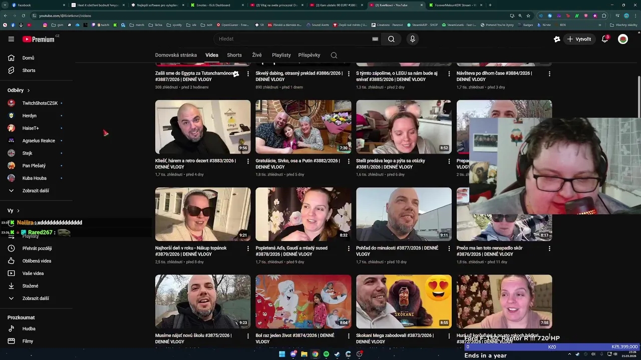Switch to Playlisty channel tab
This screenshot has height=360, width=641.
pos(281,55)
